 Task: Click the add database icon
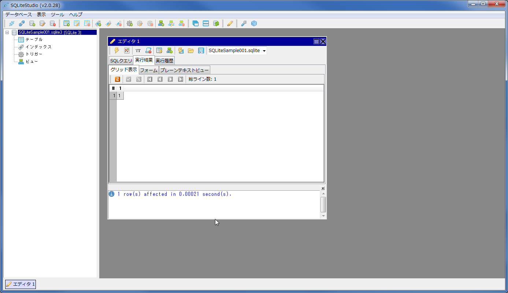pyautogui.click(x=32, y=23)
